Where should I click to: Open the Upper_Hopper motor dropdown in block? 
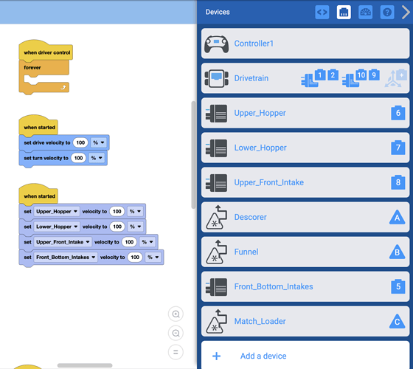(57, 211)
